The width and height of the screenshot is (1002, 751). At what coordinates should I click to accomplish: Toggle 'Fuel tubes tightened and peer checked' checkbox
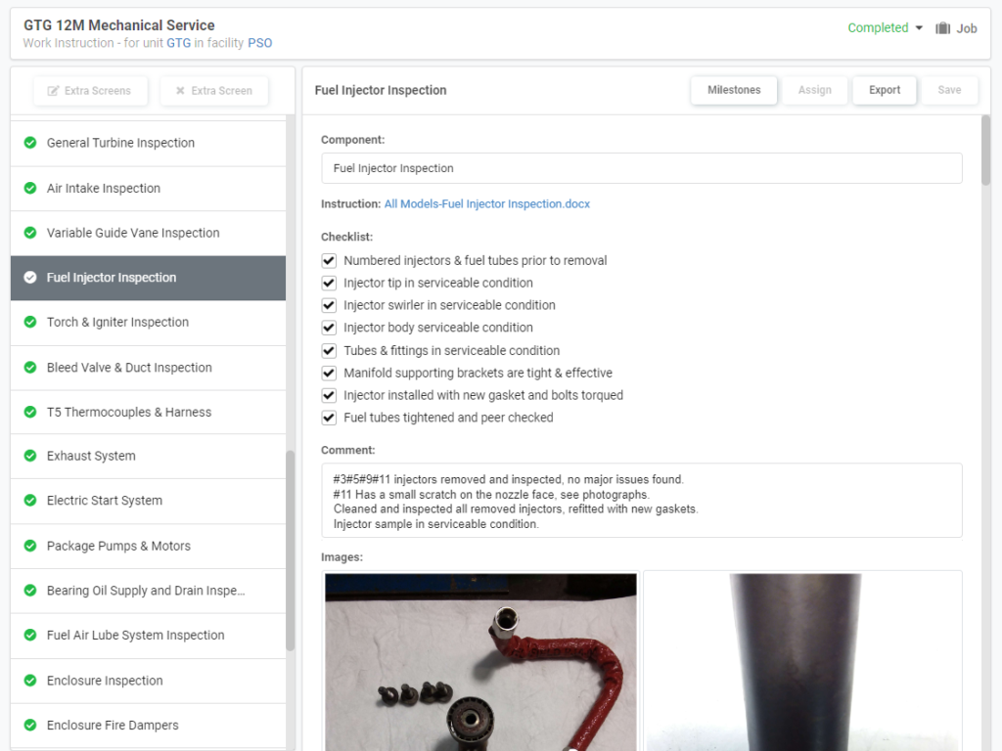pos(330,418)
